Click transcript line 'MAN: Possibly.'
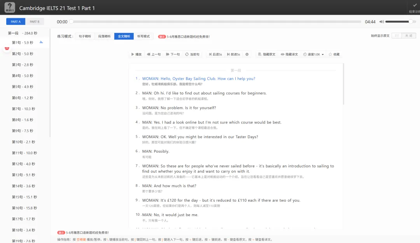Viewport: 420px width, 243px height. pos(156,151)
